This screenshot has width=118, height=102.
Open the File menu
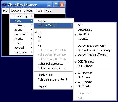click(5, 11)
